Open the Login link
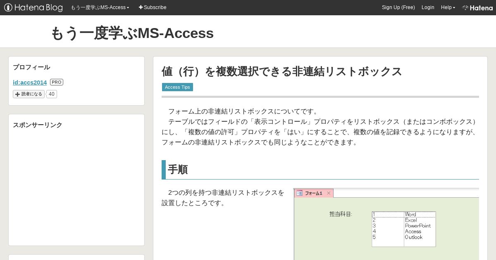 [x=428, y=7]
